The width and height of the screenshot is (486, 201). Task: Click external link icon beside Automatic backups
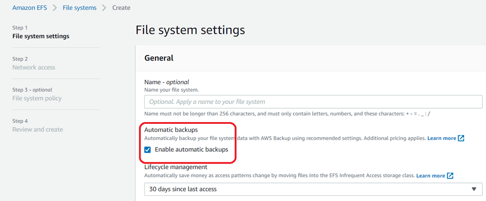tap(461, 138)
